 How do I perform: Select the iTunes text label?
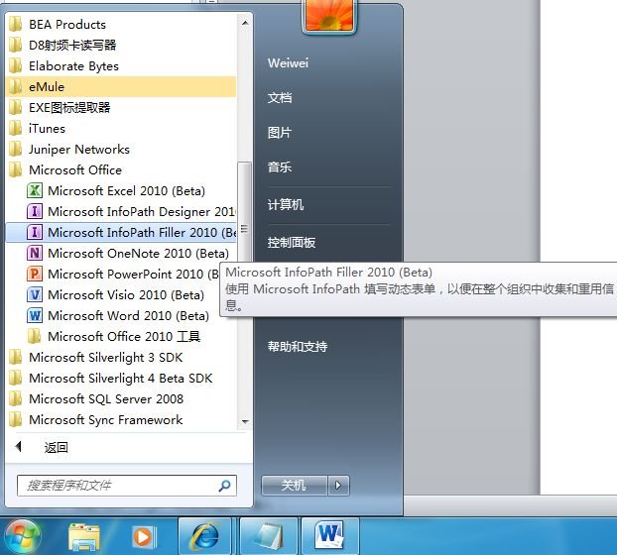tap(47, 129)
